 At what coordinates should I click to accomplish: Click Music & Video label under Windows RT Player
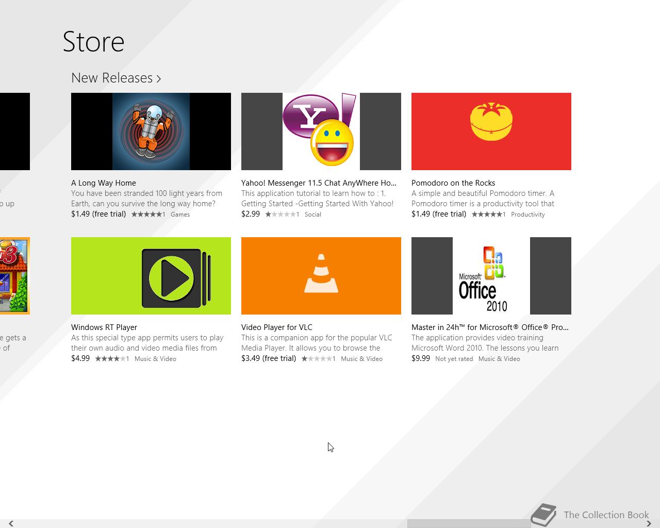tap(155, 359)
